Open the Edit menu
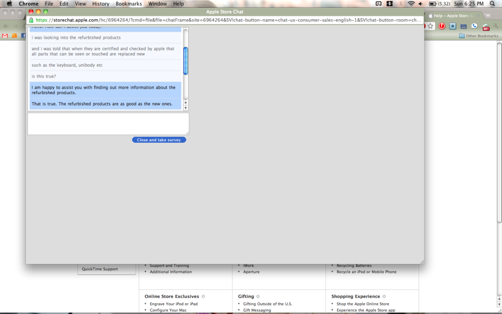 click(x=64, y=4)
